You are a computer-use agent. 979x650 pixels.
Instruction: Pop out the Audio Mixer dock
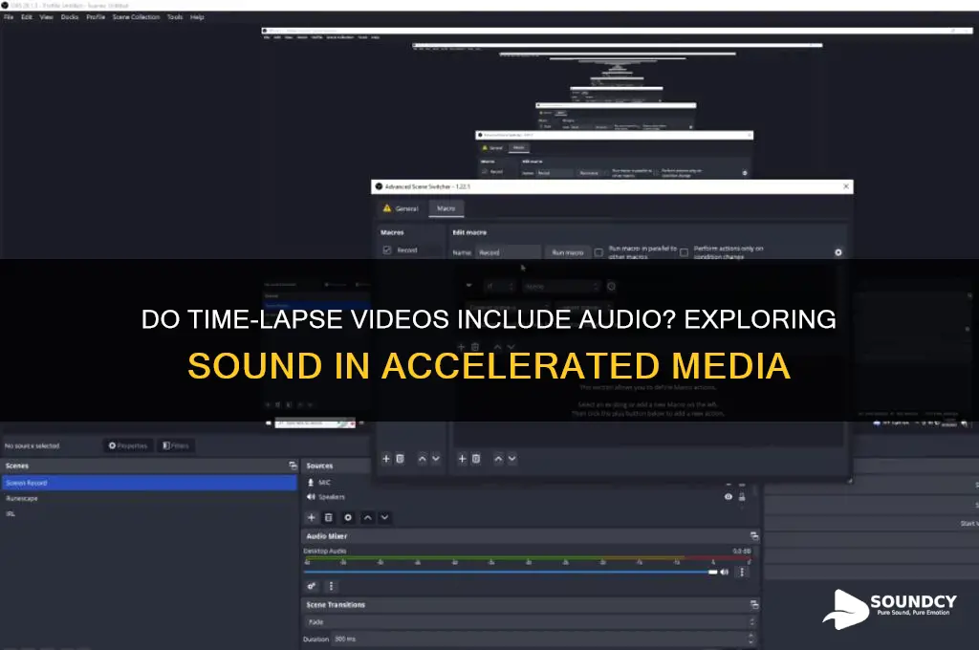754,535
